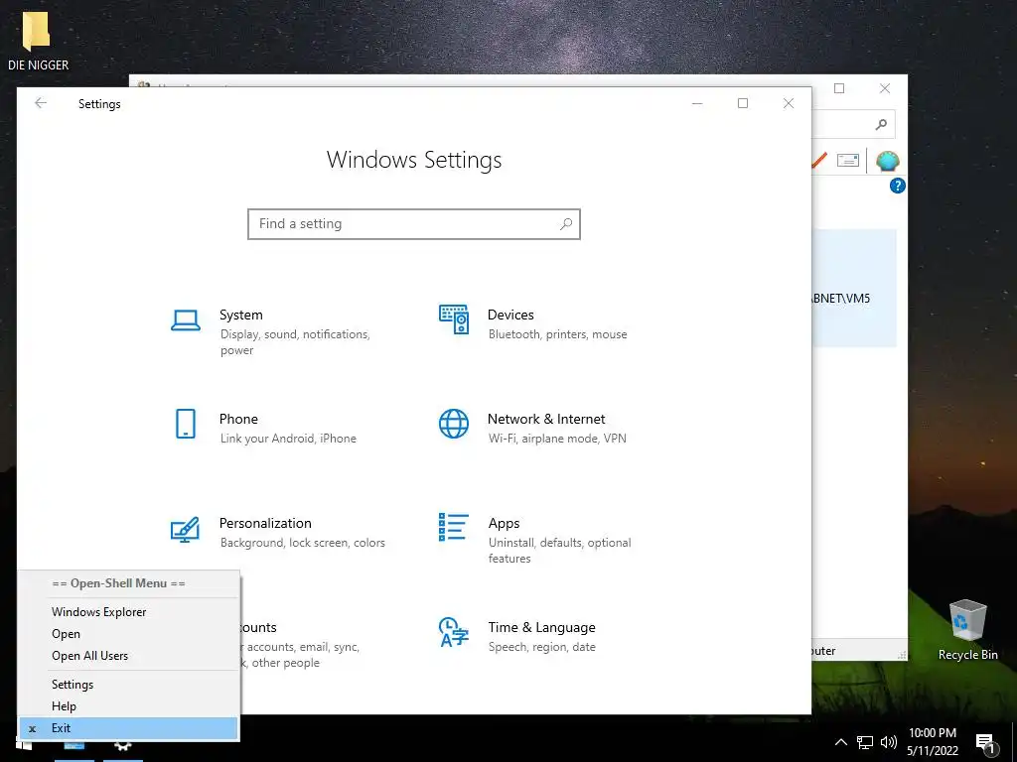The height and width of the screenshot is (762, 1017).
Task: Click the teal shell icon in background window
Action: pos(887,160)
